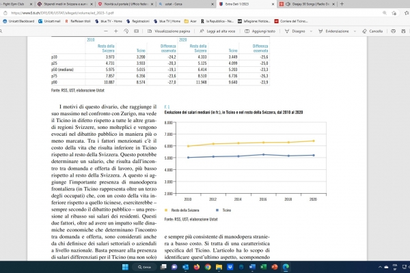Open Visualizzazione pagina view options
The image size is (410, 273).
pyautogui.click(x=169, y=31)
